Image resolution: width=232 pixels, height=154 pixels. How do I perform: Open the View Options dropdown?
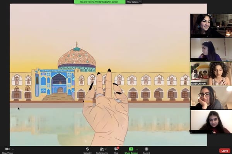(134, 2)
